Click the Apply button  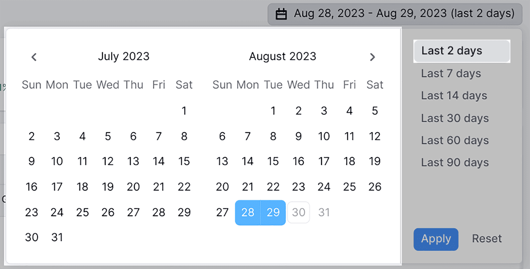436,239
